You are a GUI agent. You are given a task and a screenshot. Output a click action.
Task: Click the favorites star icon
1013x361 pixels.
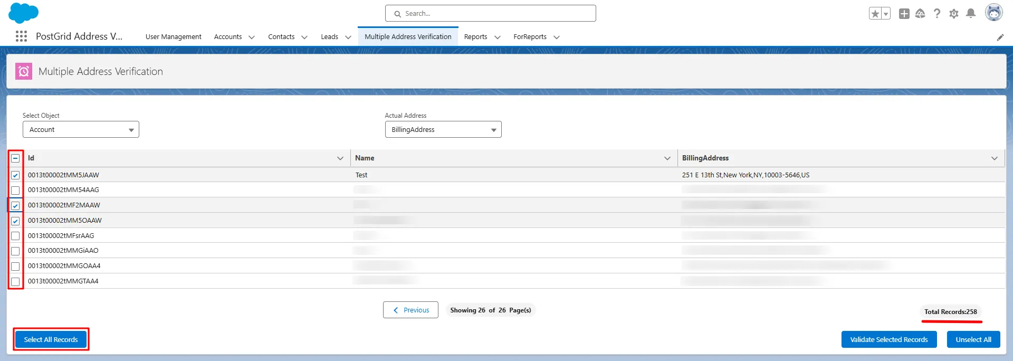pyautogui.click(x=875, y=14)
